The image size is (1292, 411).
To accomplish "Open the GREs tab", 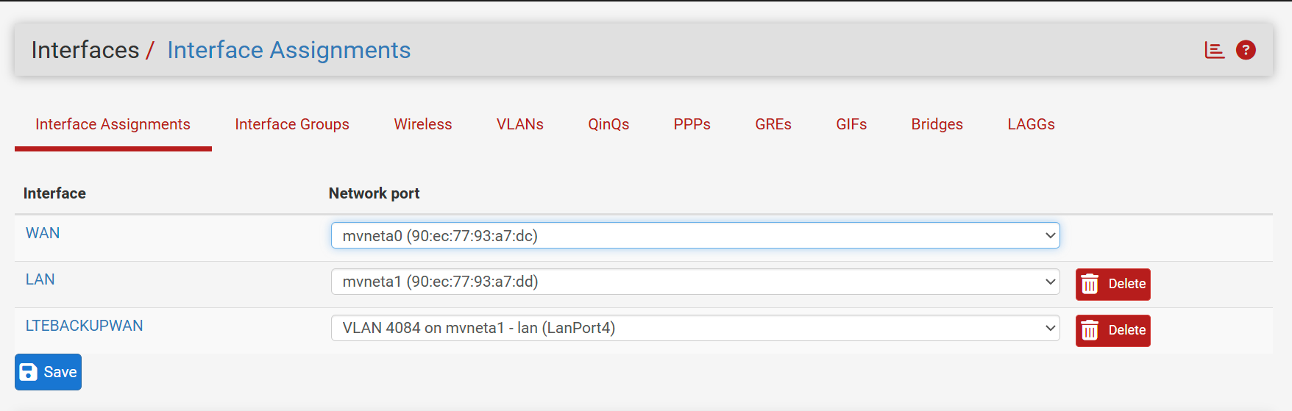I will pyautogui.click(x=773, y=124).
